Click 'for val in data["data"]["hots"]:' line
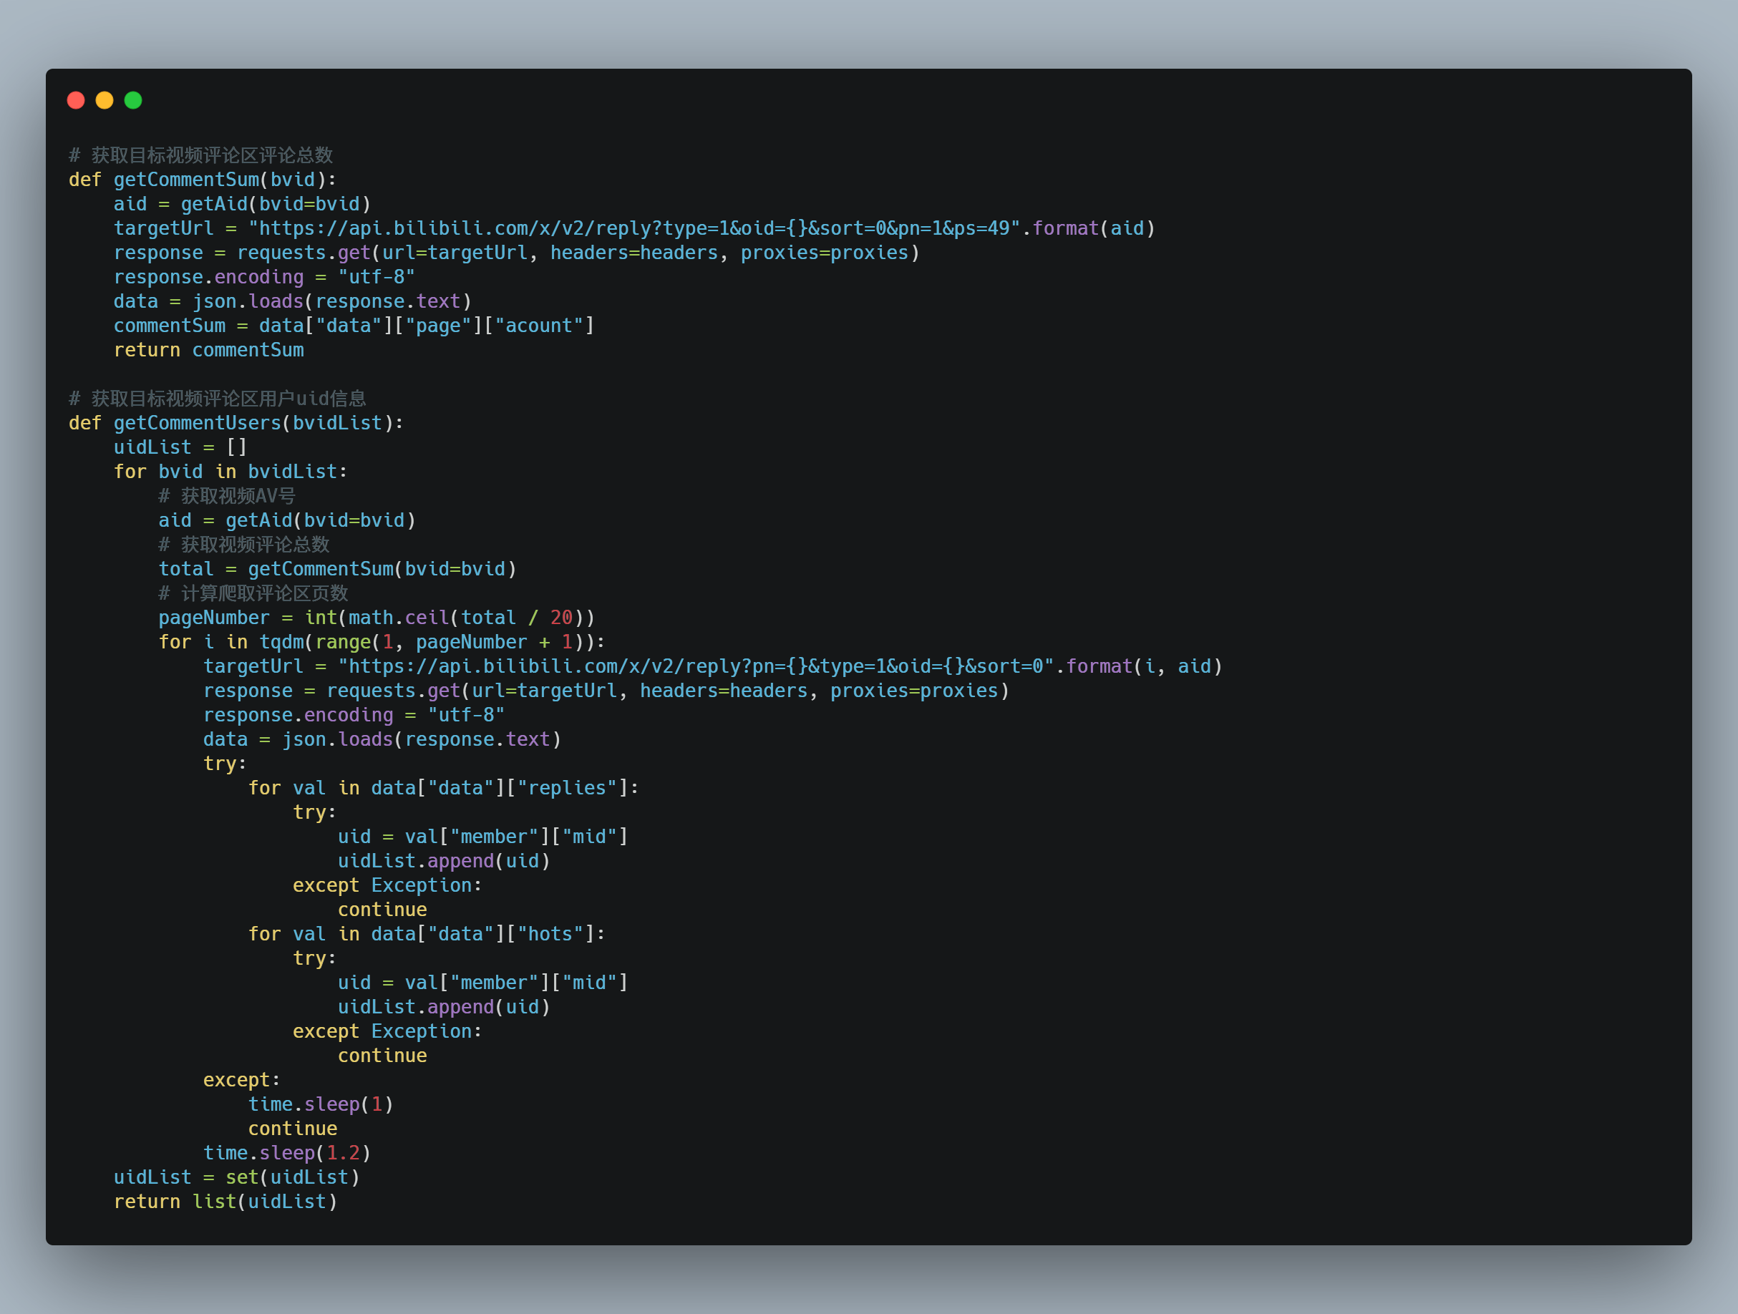 click(427, 935)
